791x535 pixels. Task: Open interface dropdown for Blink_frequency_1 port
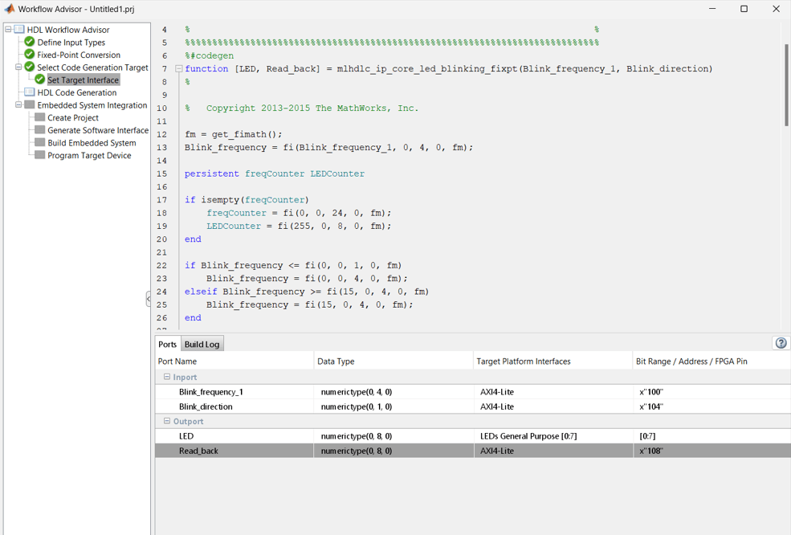pos(552,392)
